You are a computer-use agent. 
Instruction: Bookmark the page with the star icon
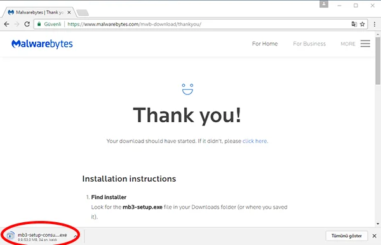[363, 24]
